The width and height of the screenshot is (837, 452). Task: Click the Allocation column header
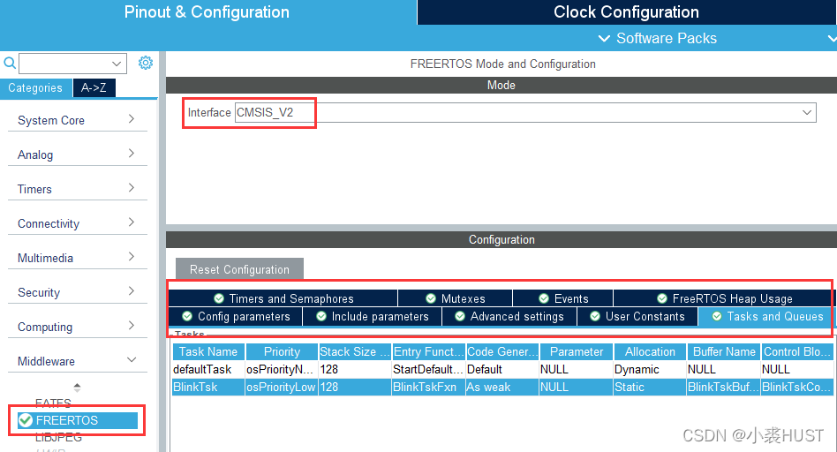[x=650, y=351]
